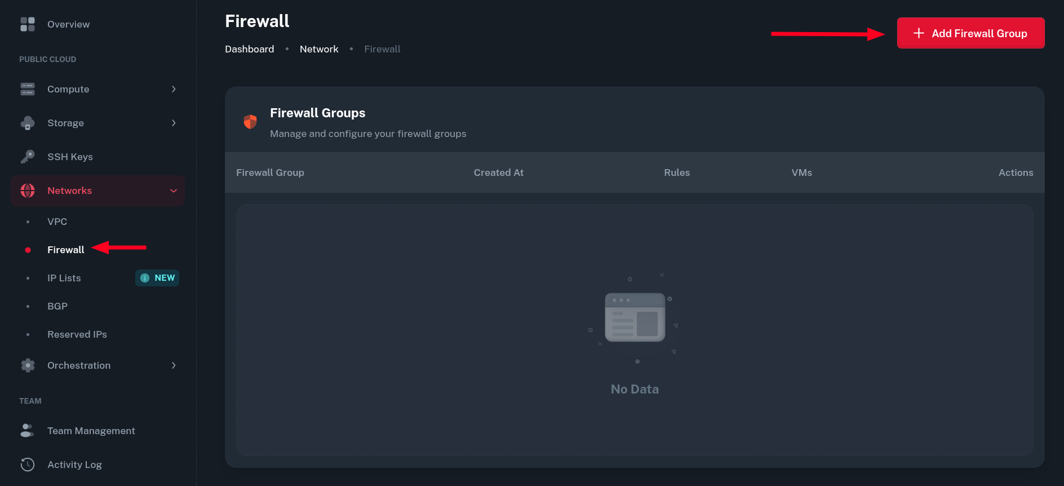Expand the Compute menu chevron
The height and width of the screenshot is (486, 1064).
click(174, 89)
